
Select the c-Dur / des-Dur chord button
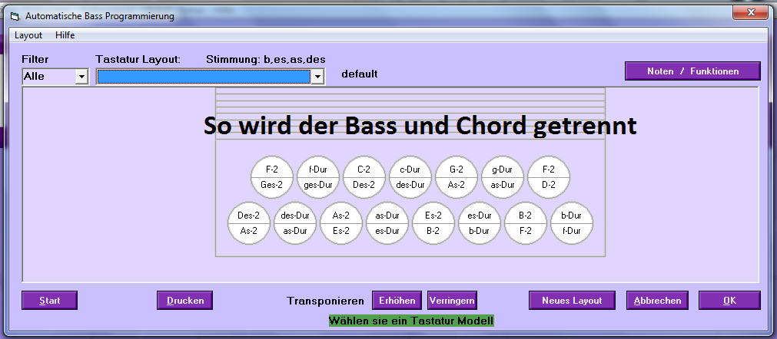410,177
